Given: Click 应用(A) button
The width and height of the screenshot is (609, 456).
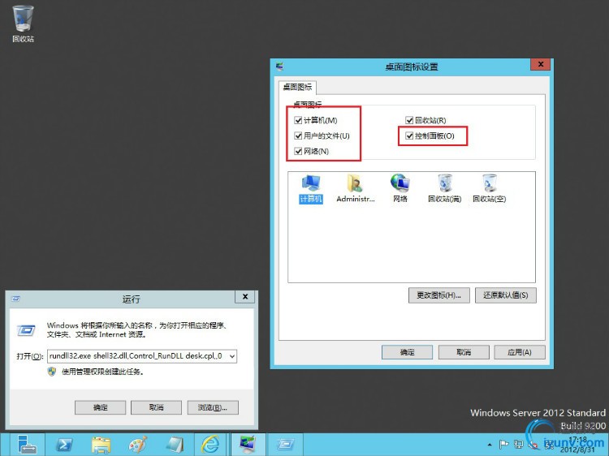Looking at the screenshot, I should pyautogui.click(x=520, y=352).
